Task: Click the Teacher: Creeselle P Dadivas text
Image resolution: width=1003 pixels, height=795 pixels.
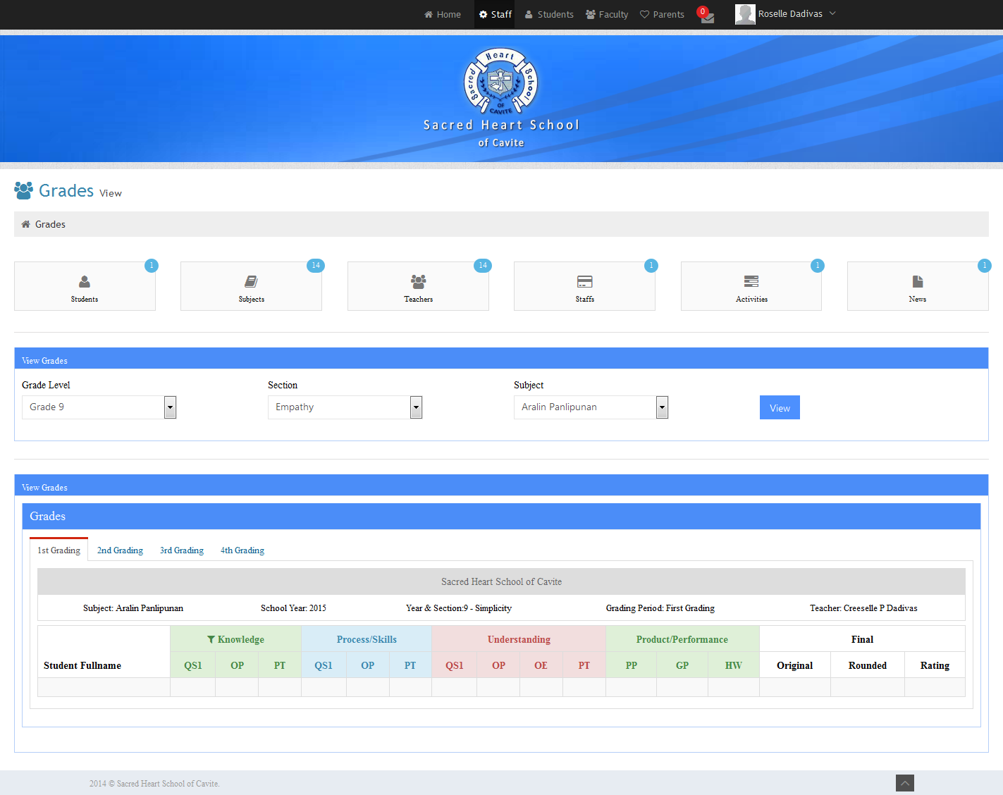Action: (x=863, y=608)
